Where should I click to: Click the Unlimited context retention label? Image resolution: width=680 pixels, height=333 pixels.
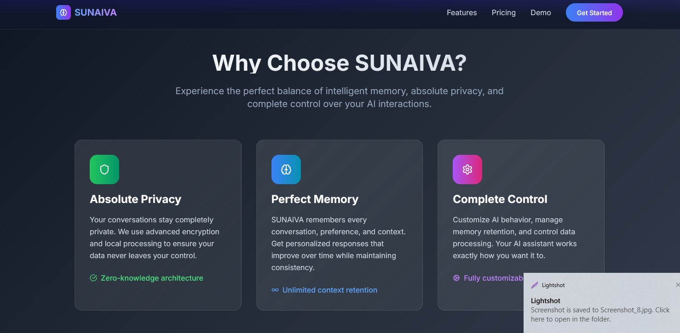(330, 290)
